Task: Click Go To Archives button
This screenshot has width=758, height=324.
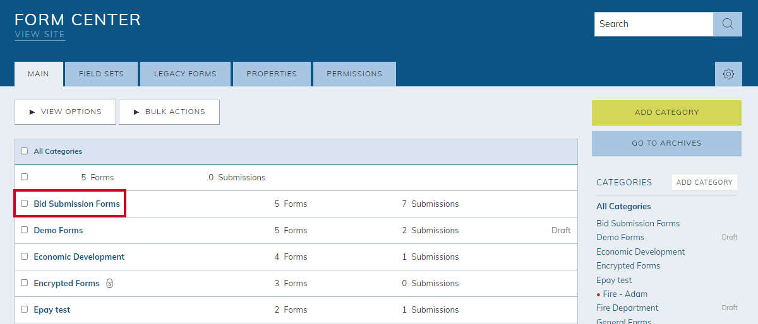Action: click(666, 143)
